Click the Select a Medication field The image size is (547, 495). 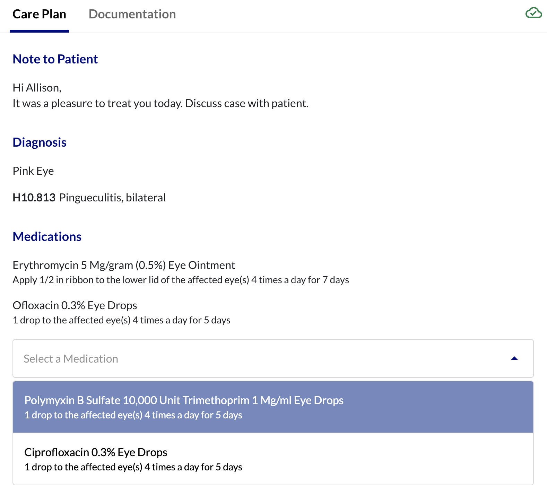coord(273,358)
